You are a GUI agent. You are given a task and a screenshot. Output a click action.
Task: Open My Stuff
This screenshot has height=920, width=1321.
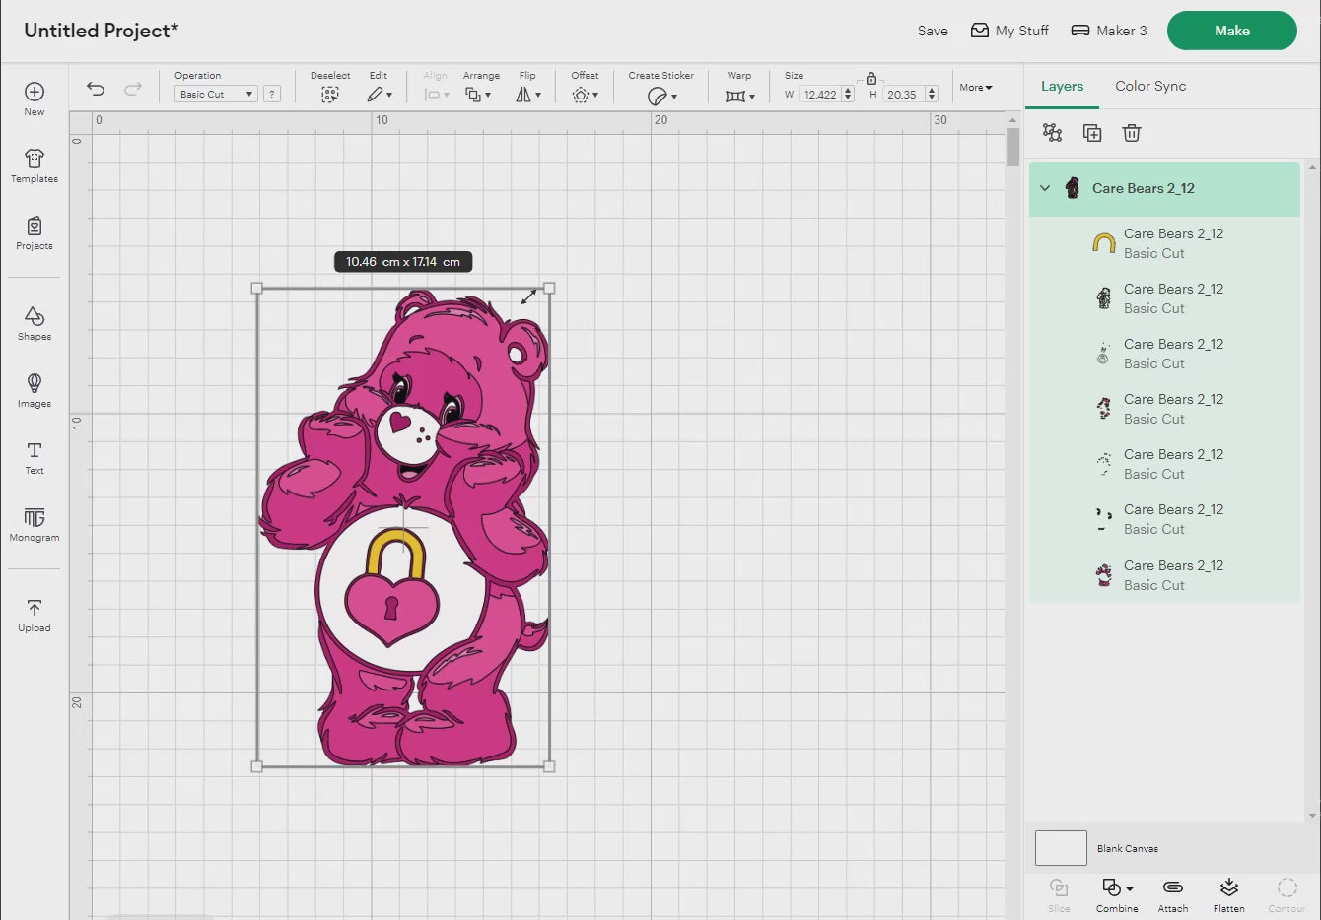(1009, 31)
